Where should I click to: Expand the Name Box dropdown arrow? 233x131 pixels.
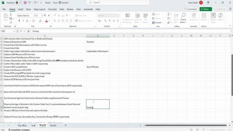pyautogui.click(x=14, y=31)
